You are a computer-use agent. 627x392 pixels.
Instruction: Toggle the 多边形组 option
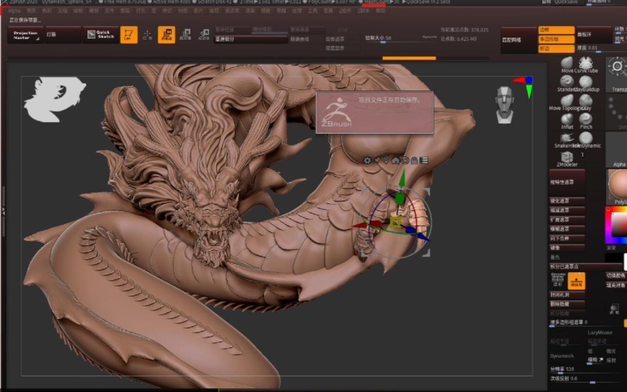557,39
